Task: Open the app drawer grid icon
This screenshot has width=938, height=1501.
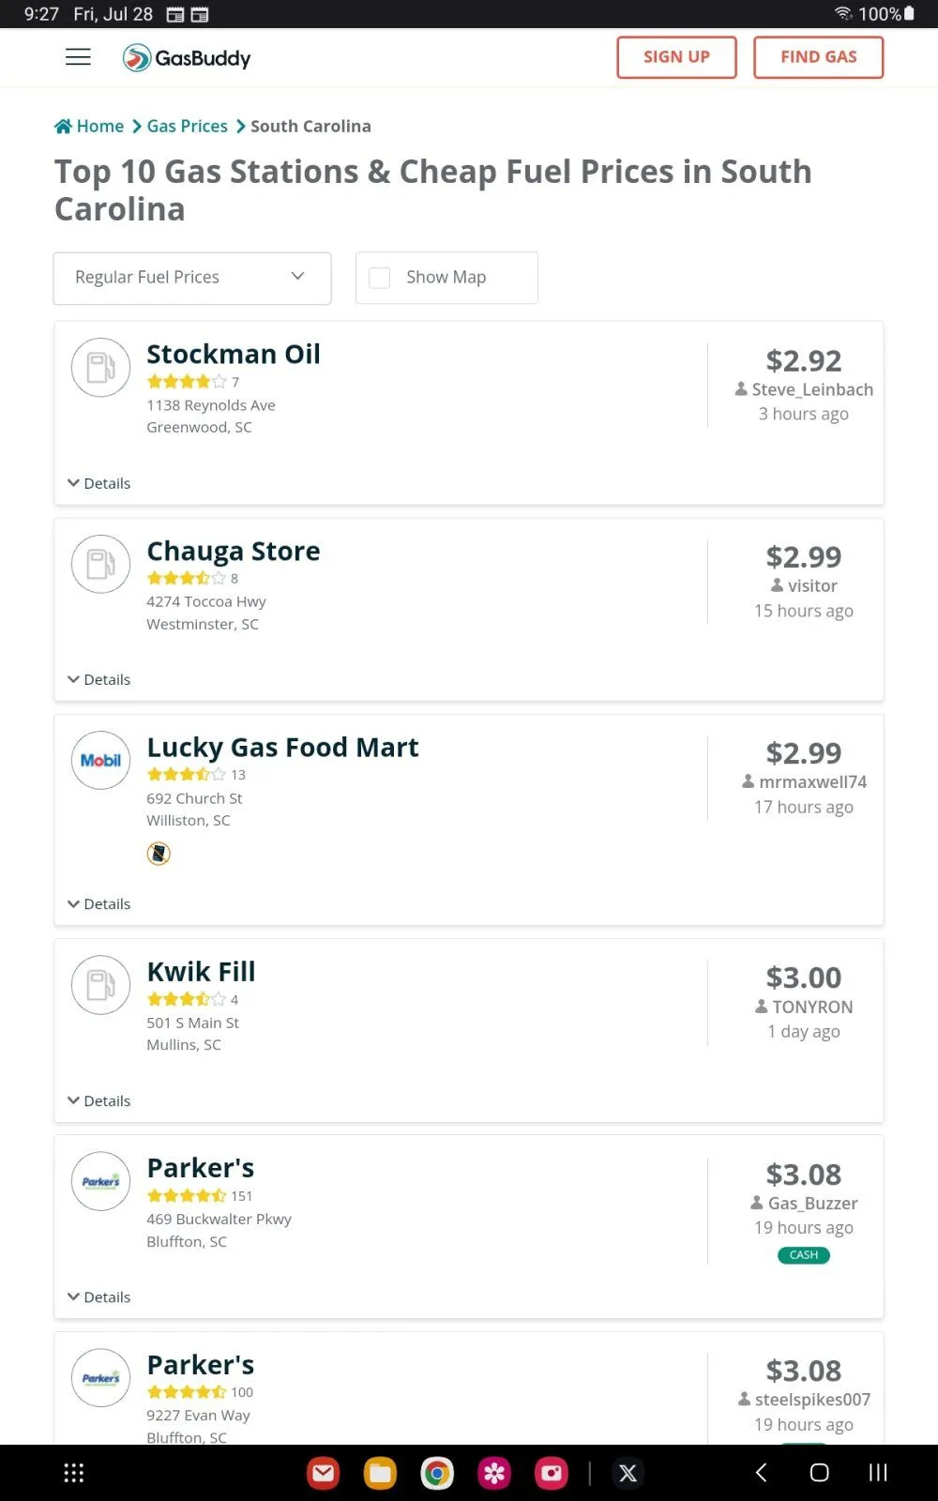Action: 74,1473
